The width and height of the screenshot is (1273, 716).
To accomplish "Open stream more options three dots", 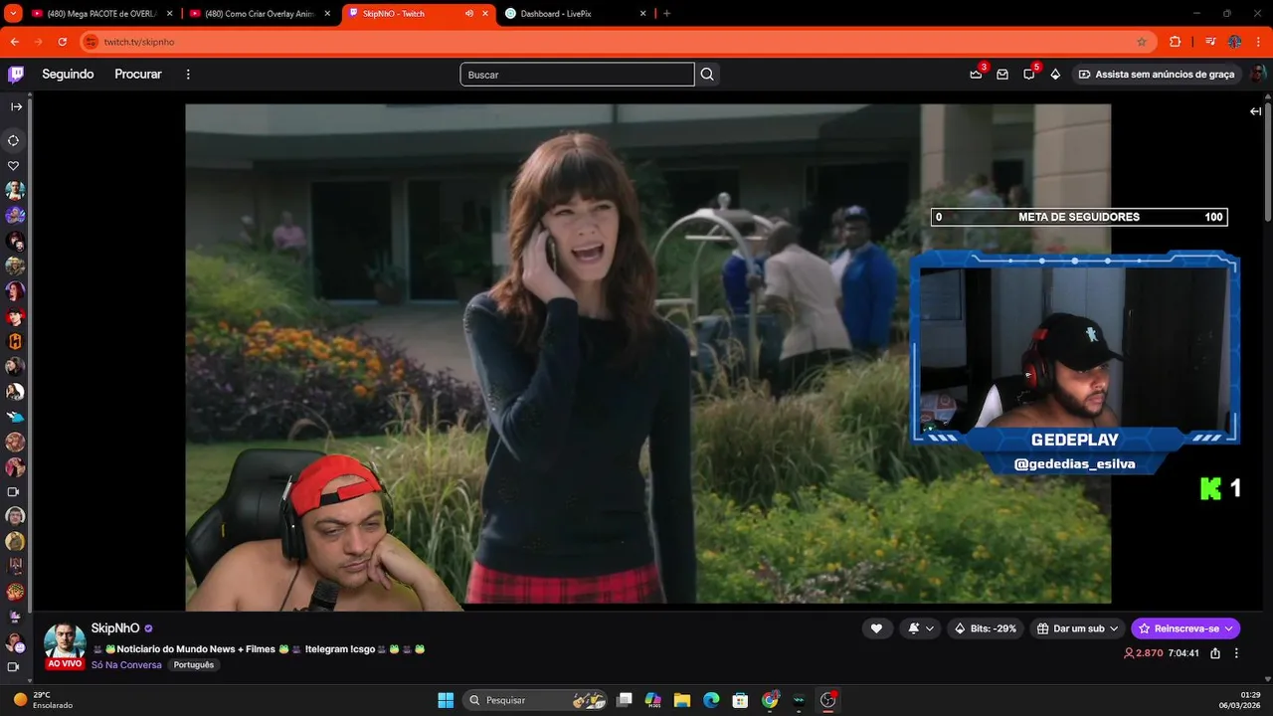I will point(1236,653).
